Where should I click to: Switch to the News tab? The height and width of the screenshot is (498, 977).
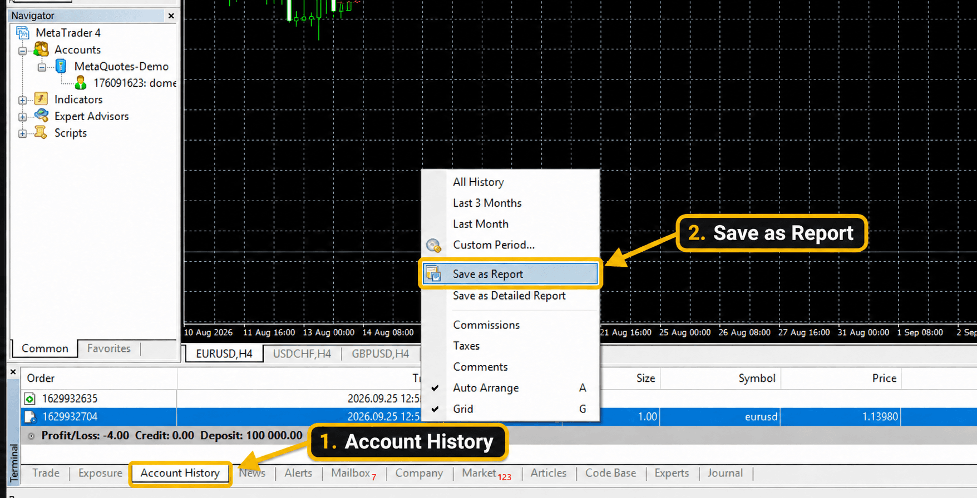[x=252, y=473]
